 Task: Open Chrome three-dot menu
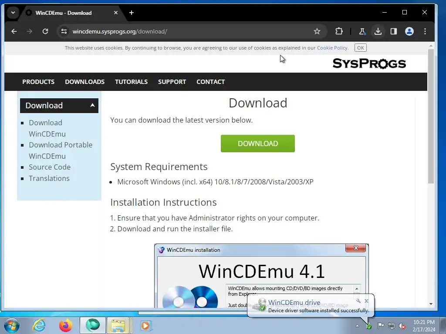coord(425,31)
